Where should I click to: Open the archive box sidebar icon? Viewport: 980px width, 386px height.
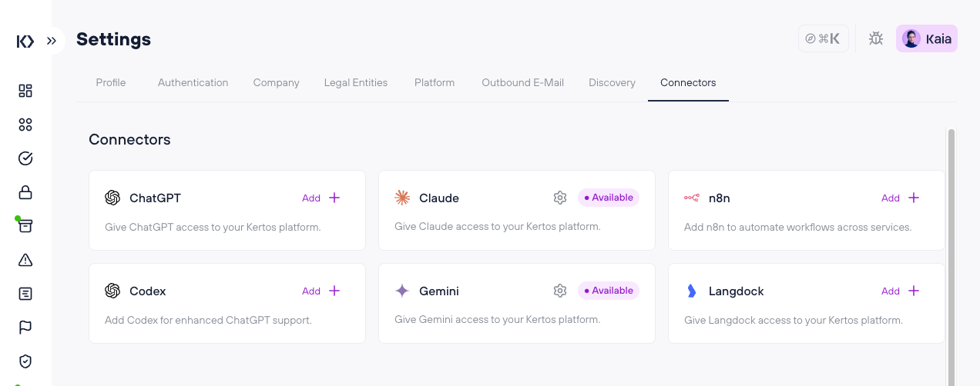pyautogui.click(x=25, y=226)
